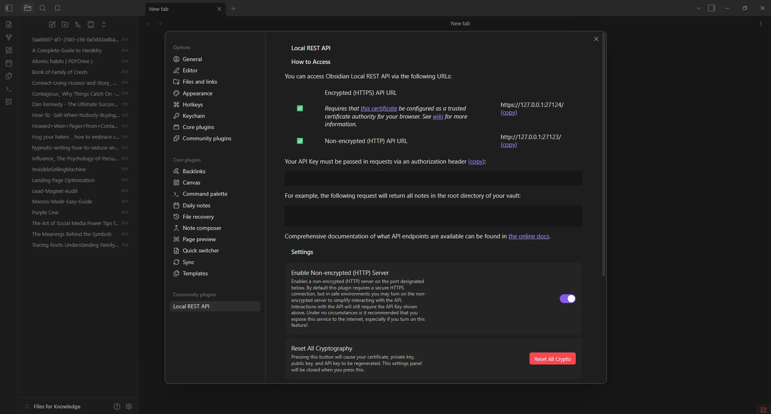This screenshot has width=771, height=414.
Task: Open Community plugins settings
Action: click(215, 138)
